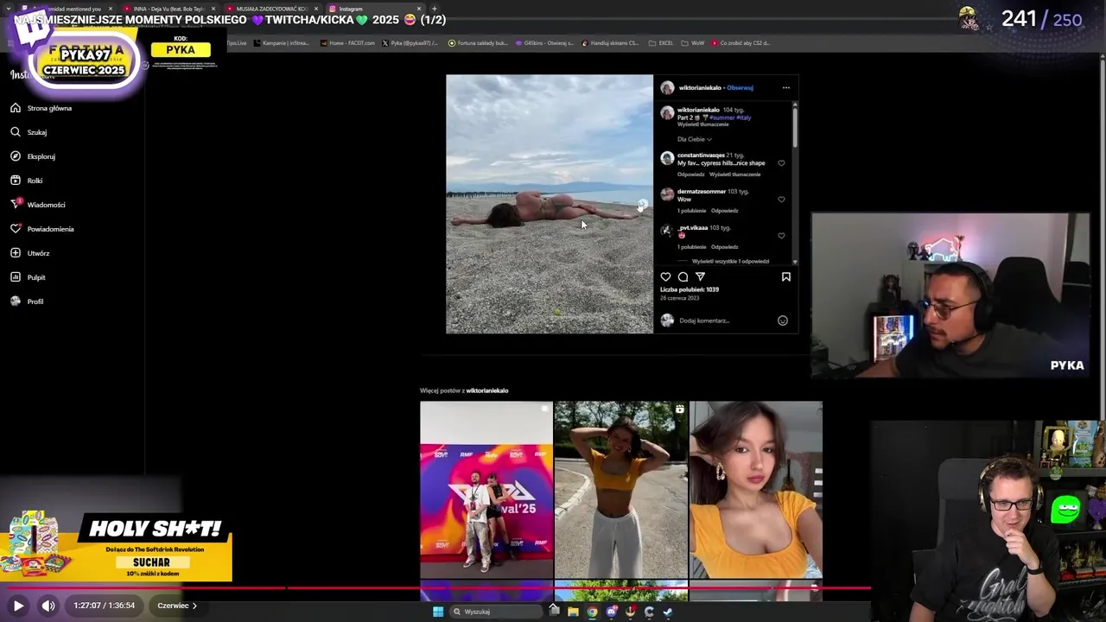1106x622 pixels.
Task: Click Wyszukaj taskbar search box
Action: pyautogui.click(x=497, y=612)
